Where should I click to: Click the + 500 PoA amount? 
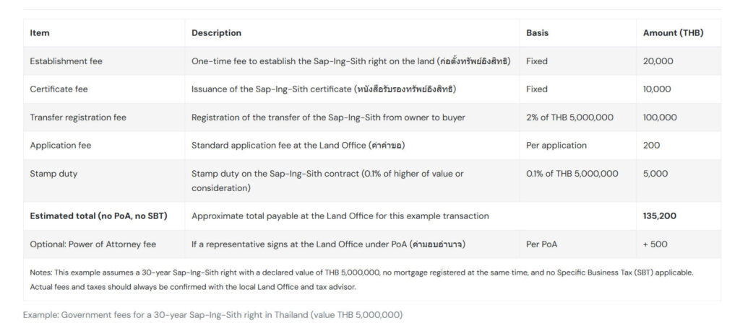click(655, 244)
